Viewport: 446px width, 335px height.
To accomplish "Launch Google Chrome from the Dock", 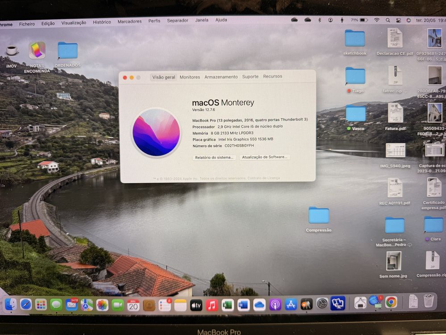I will coord(392,302).
